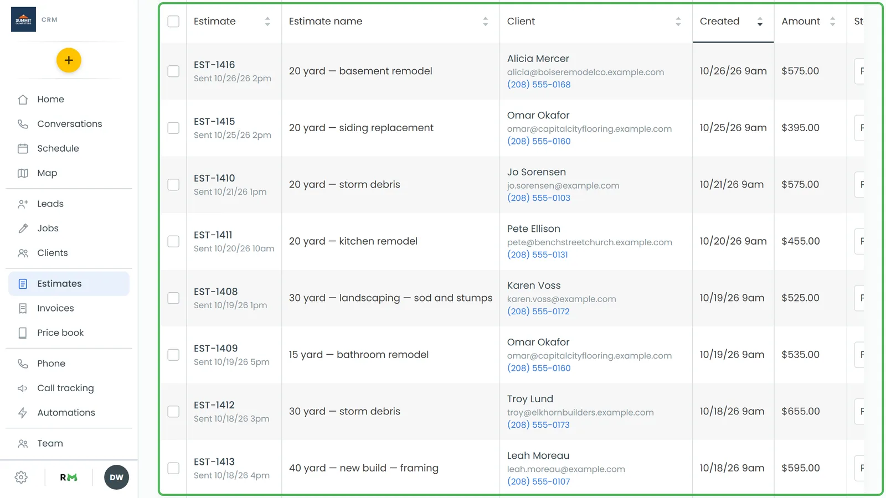Open the DW user avatar

116,478
